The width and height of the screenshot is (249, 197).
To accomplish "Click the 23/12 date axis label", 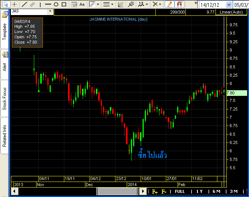I will (x=121, y=179).
